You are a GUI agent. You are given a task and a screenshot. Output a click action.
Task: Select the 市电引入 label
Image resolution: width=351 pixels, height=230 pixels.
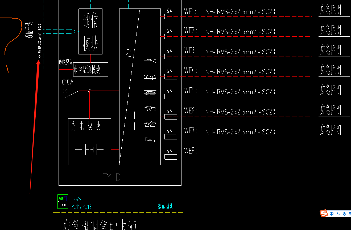pos(65,62)
